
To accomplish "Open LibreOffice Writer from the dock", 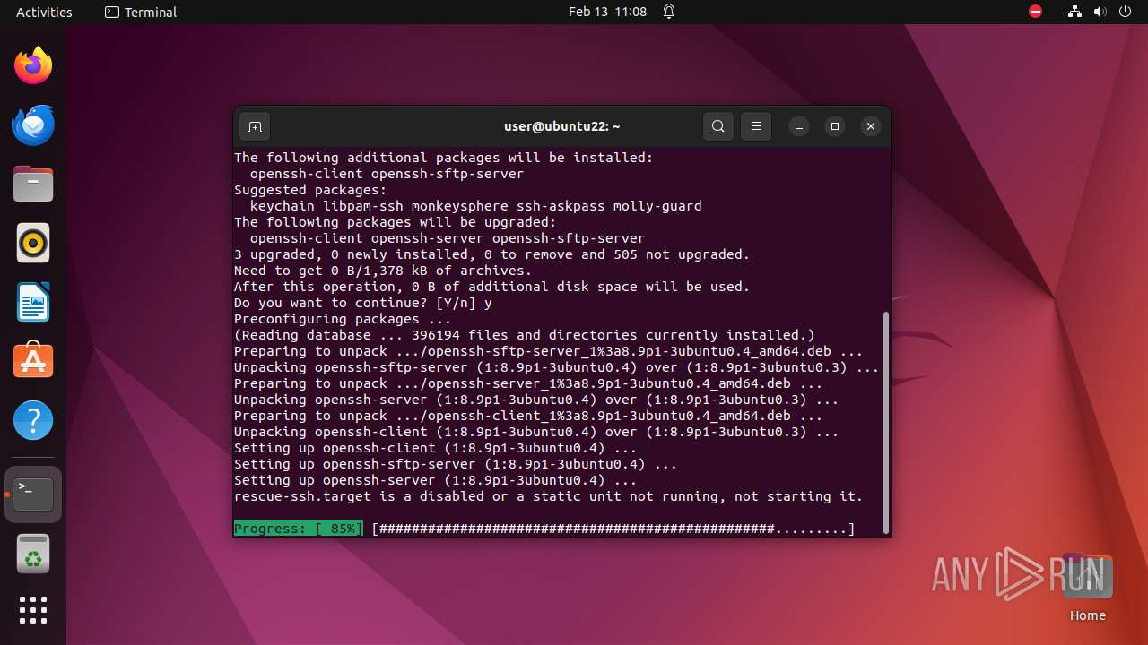I will pyautogui.click(x=33, y=302).
